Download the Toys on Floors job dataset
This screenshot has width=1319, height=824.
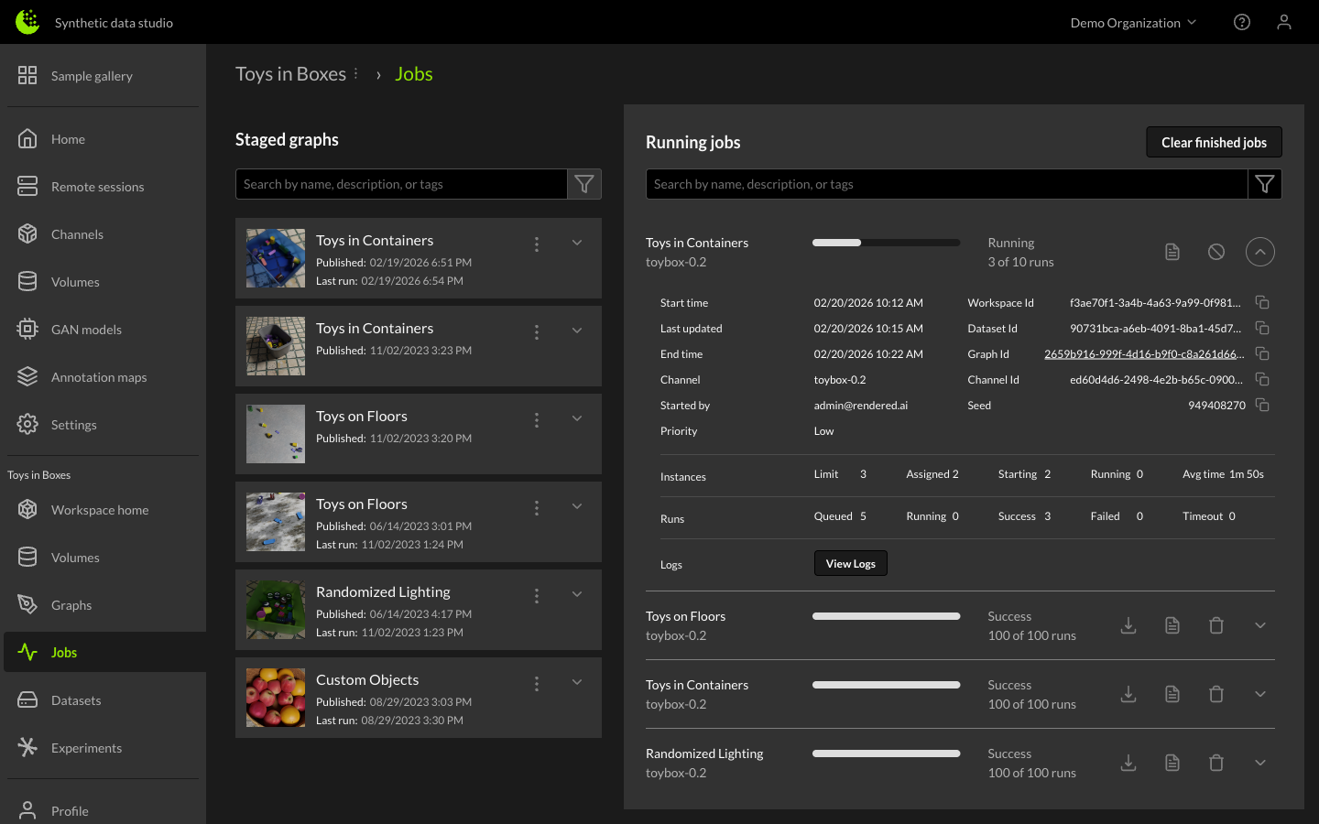click(x=1128, y=625)
